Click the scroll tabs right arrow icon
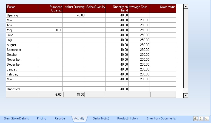This screenshot has height=123, width=211. 201,119
